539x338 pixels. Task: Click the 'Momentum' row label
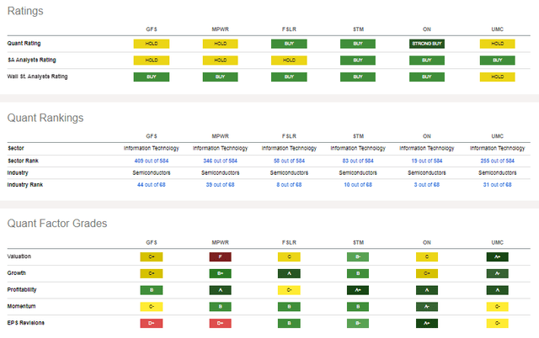tap(21, 306)
